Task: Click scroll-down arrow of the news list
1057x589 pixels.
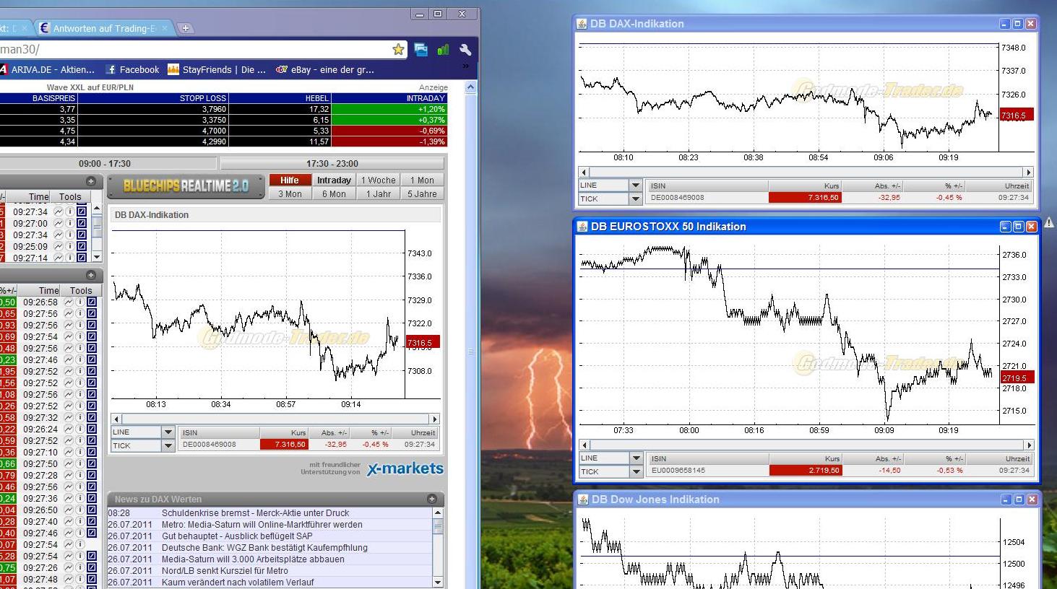Action: click(438, 582)
